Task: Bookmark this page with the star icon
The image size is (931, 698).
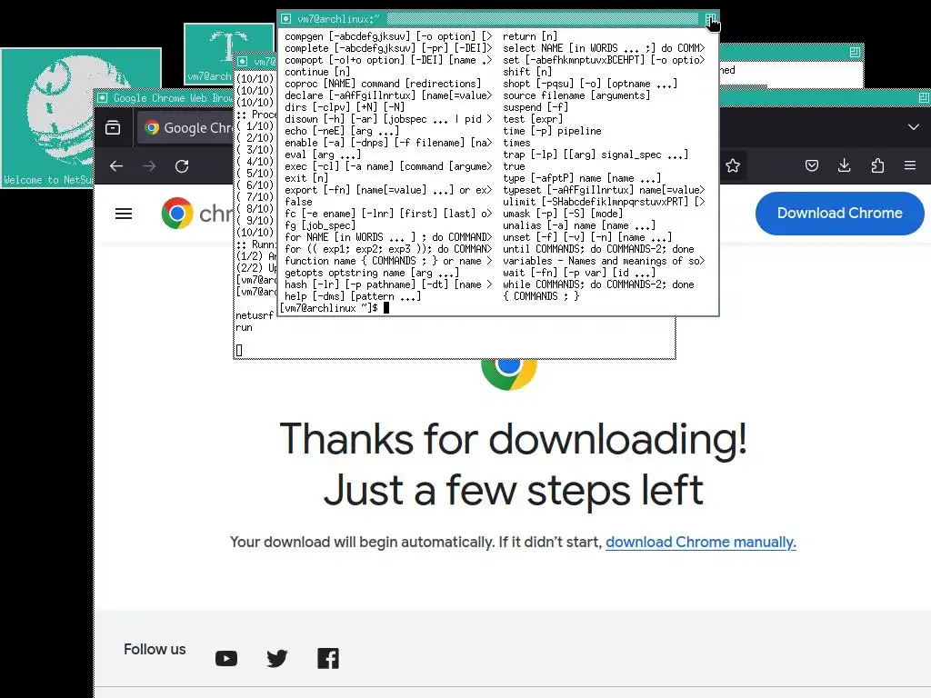Action: point(733,165)
